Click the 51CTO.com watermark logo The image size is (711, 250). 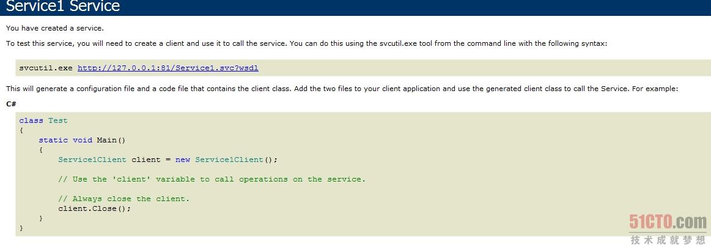click(668, 222)
